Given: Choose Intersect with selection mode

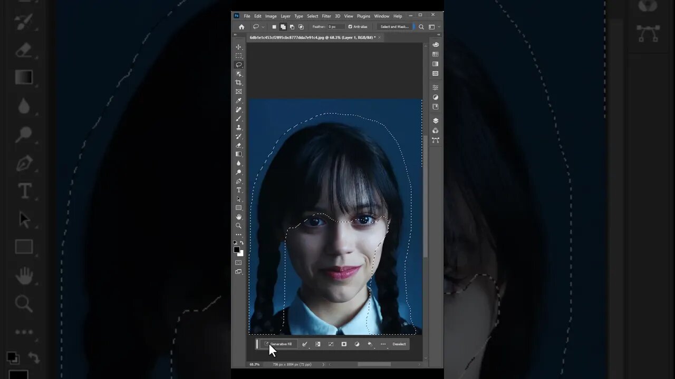Looking at the screenshot, I should (x=301, y=27).
